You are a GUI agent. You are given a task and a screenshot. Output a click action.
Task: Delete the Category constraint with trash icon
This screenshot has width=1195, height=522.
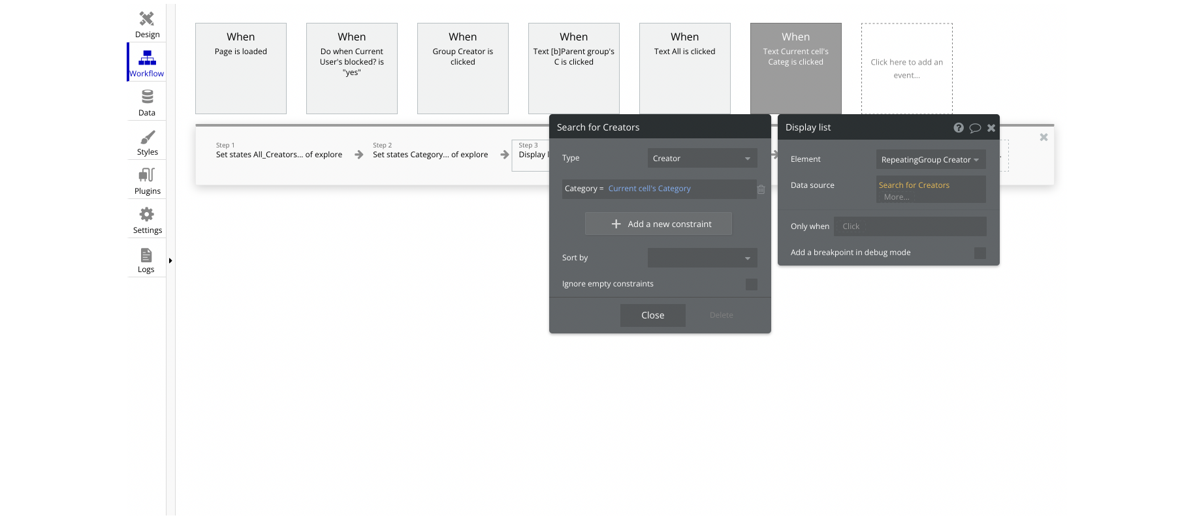pos(761,189)
